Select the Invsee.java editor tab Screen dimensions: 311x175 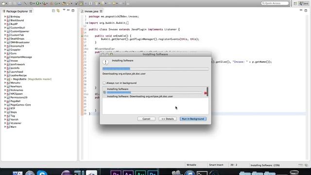tap(91, 11)
